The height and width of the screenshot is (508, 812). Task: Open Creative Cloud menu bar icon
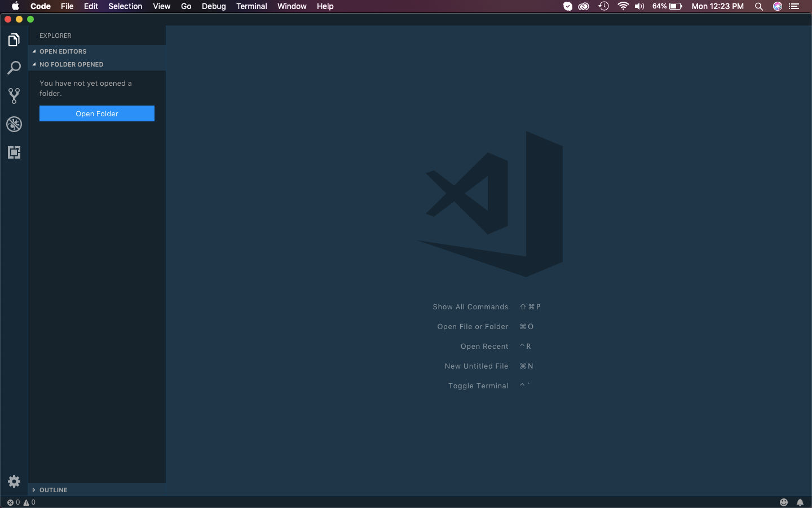(x=584, y=6)
